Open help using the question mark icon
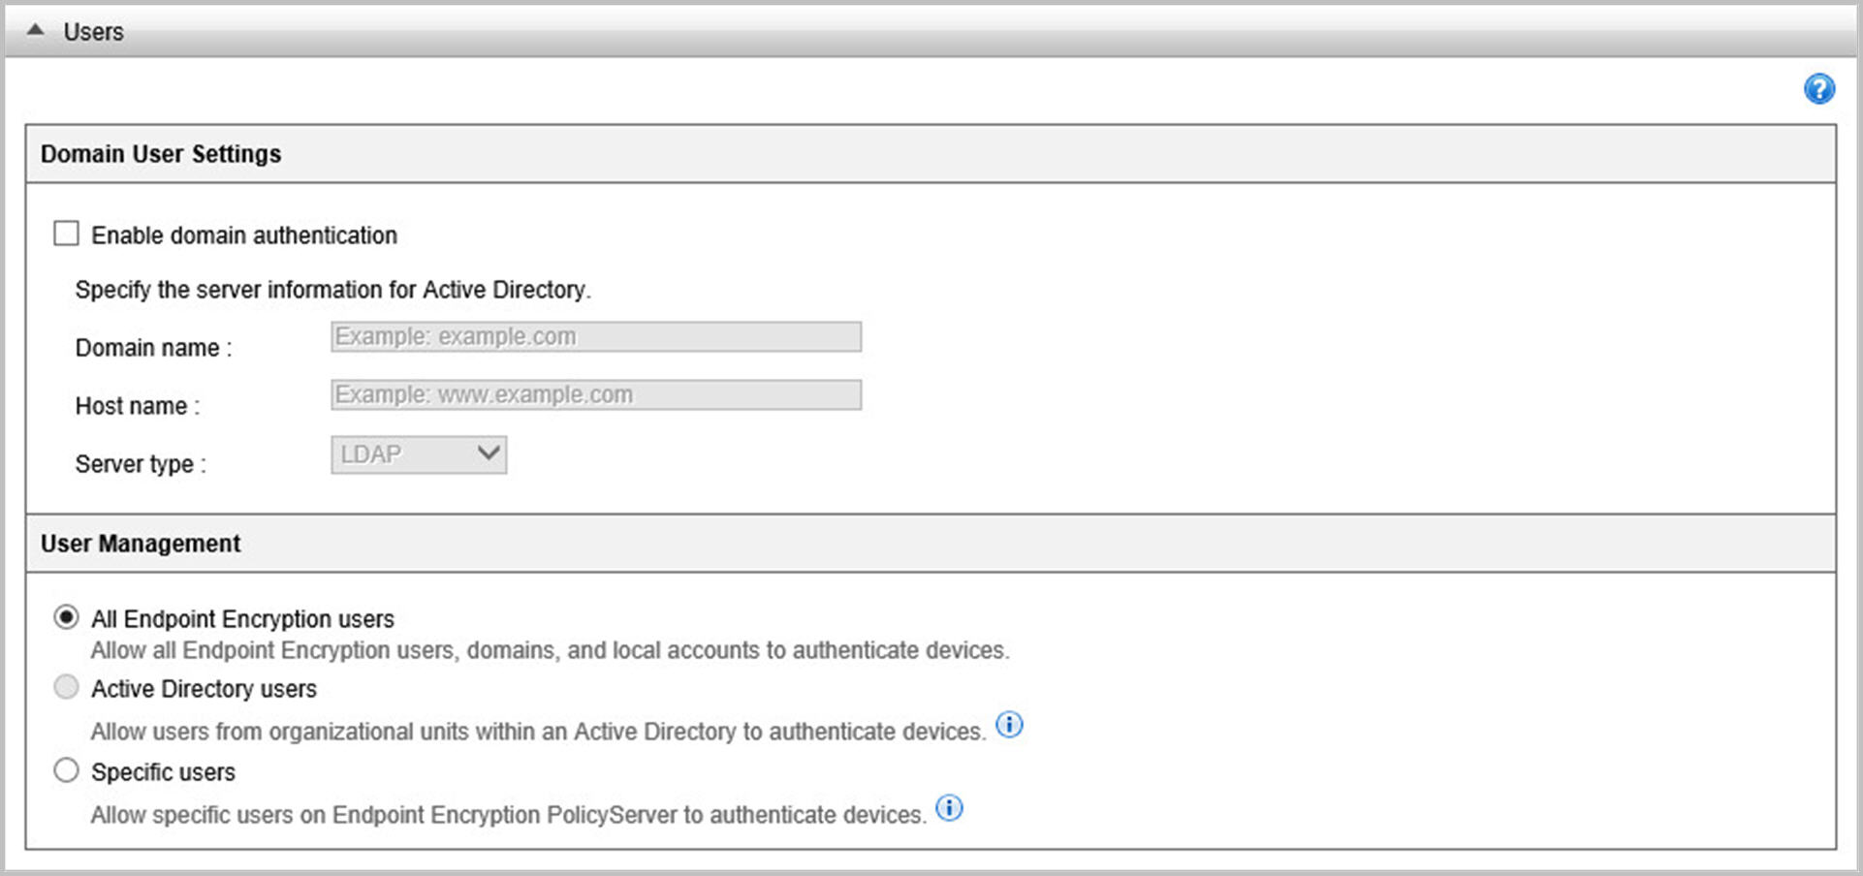1863x876 pixels. point(1820,89)
